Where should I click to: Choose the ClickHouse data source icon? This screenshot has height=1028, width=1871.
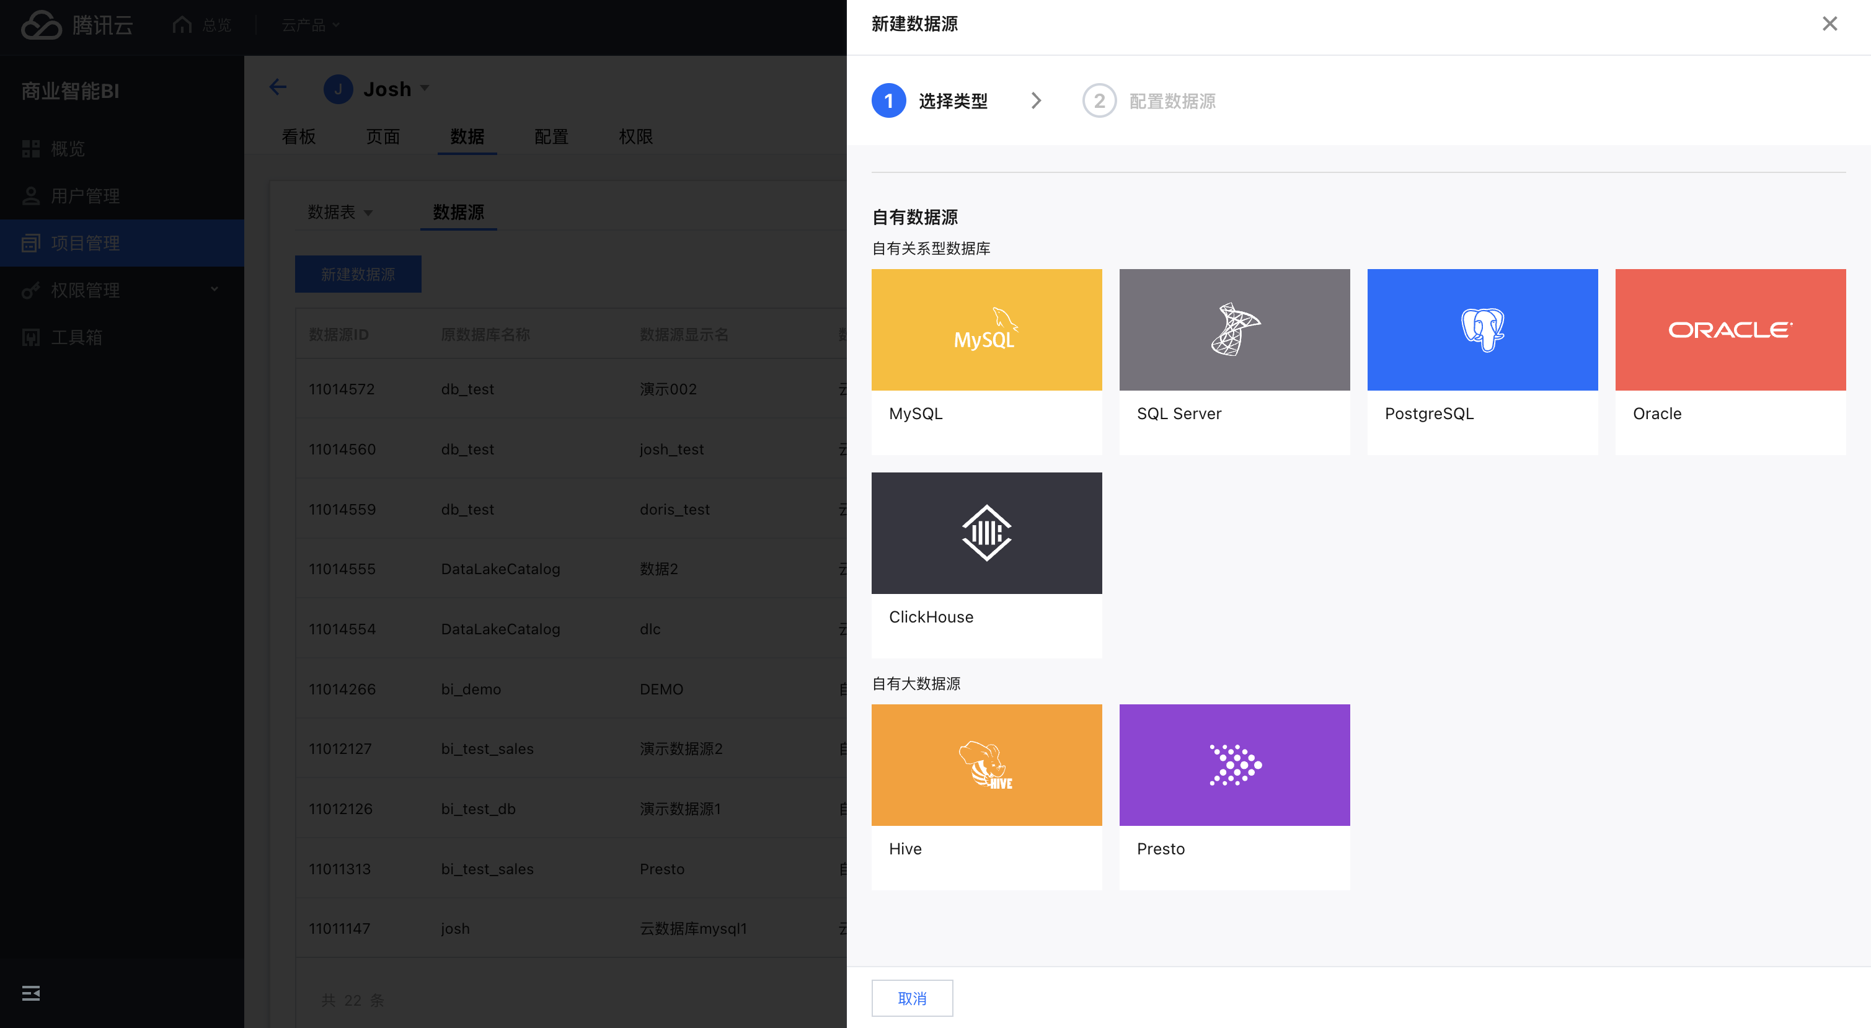point(986,533)
